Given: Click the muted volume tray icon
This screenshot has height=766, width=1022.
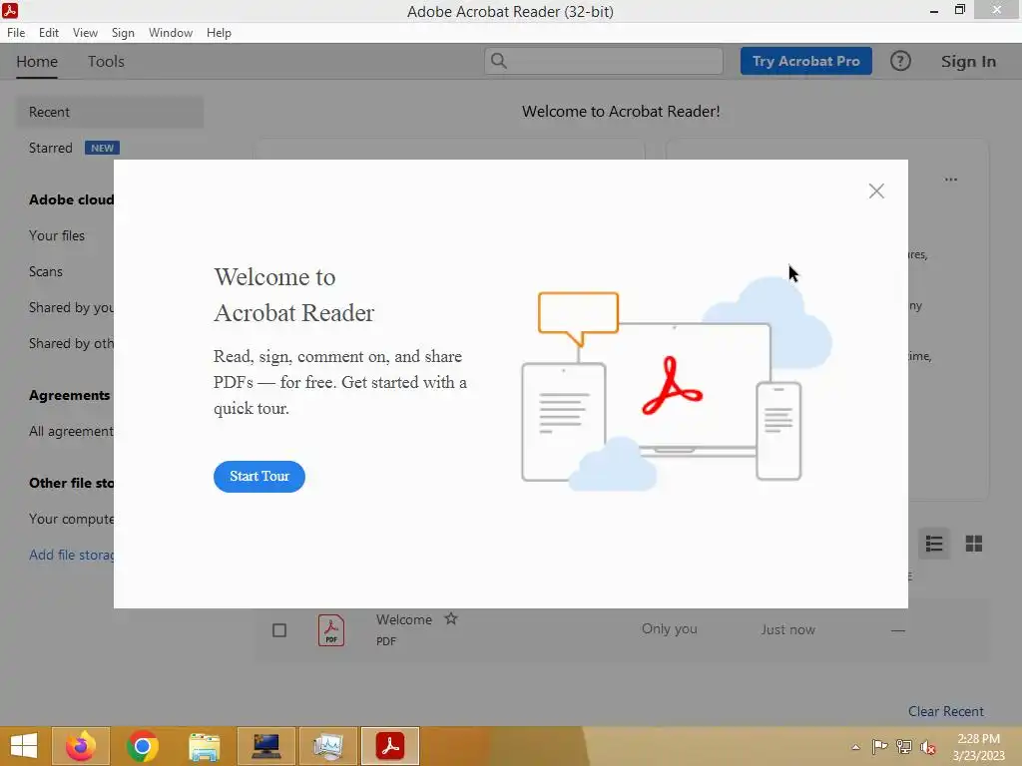Looking at the screenshot, I should click(928, 747).
